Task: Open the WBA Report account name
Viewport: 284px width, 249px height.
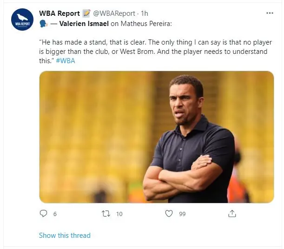Action: click(x=59, y=13)
